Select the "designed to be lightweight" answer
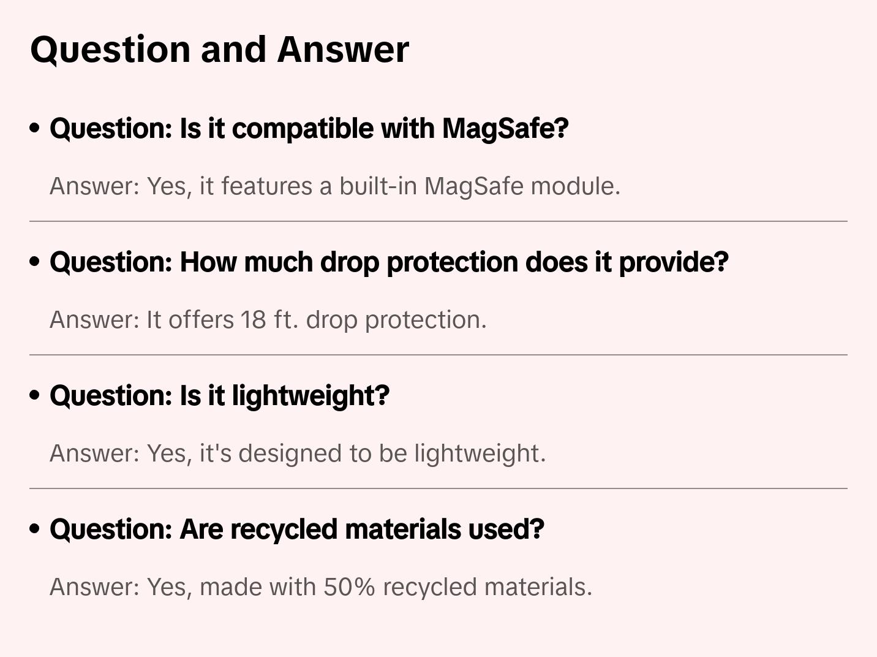Viewport: 877px width, 657px height. coord(298,454)
